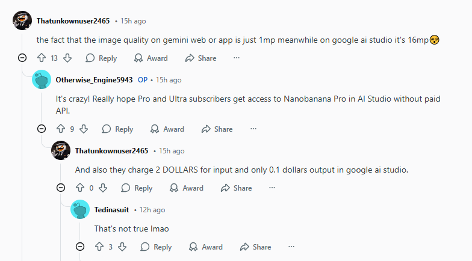Upvote Otherwise_Engine5943's comment
472x261 pixels.
tap(61, 129)
